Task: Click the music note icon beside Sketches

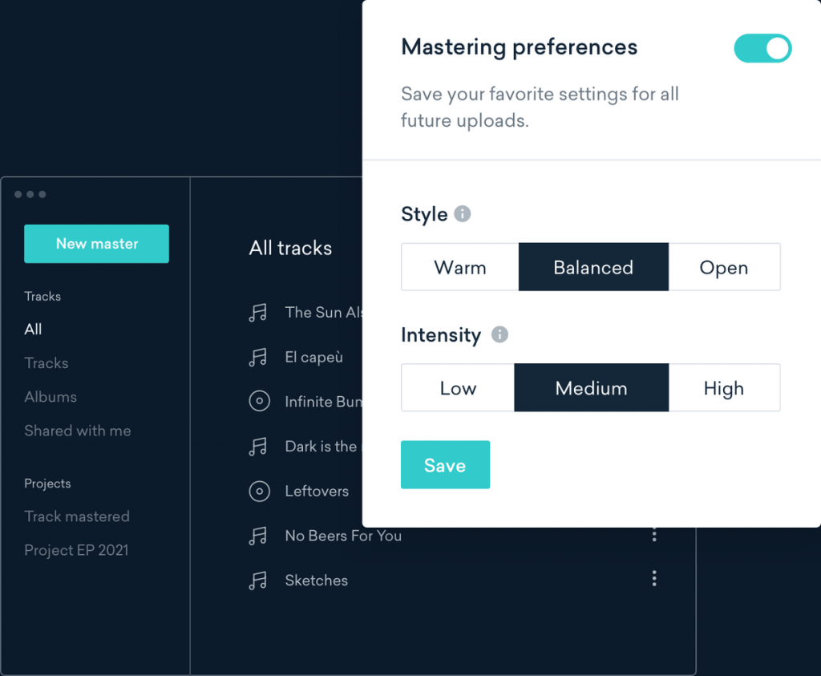Action: click(258, 581)
